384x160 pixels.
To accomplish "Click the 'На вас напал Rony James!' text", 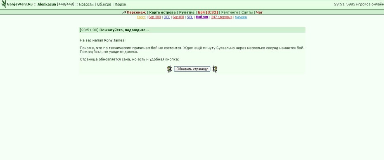I will [x=103, y=40].
